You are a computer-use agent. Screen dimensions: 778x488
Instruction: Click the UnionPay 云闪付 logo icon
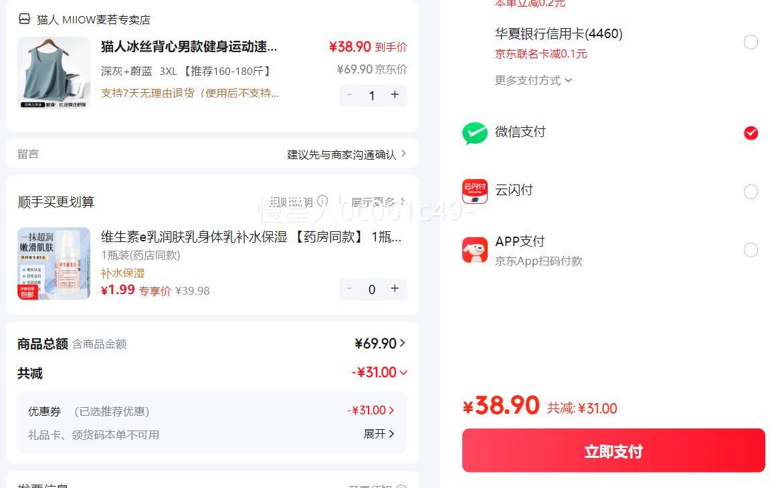[x=474, y=191]
